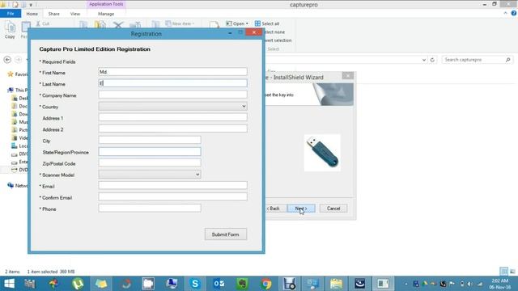Launch uTorrent from the taskbar

point(78,284)
